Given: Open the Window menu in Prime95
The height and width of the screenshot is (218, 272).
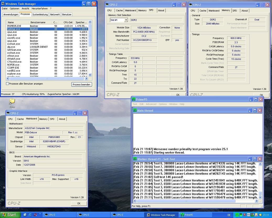Looking at the screenshot, I should point(173,104).
